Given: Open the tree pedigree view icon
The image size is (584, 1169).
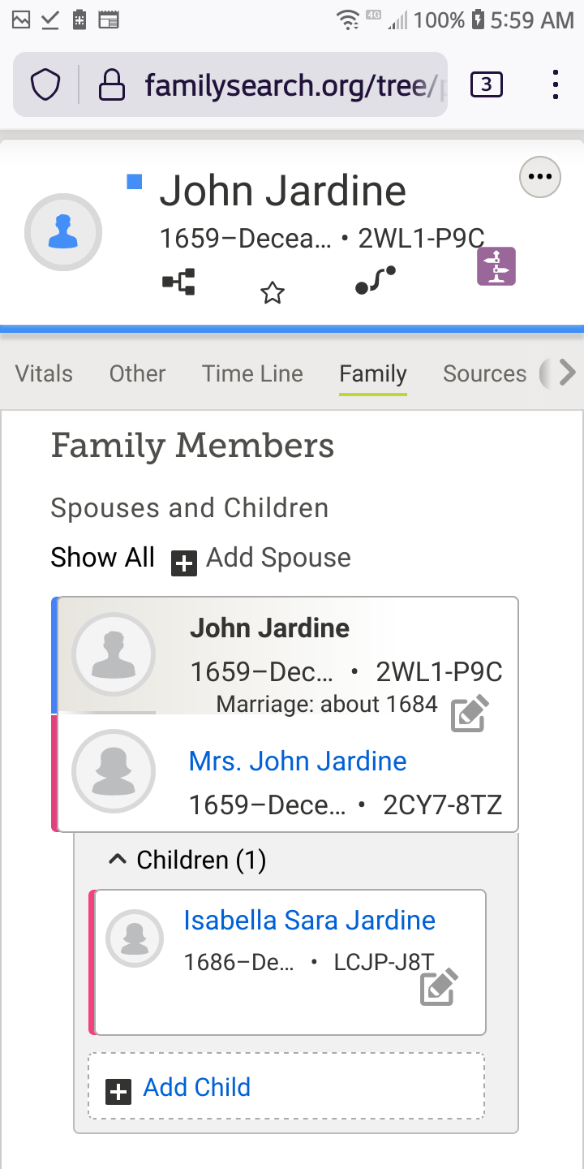Looking at the screenshot, I should [178, 283].
